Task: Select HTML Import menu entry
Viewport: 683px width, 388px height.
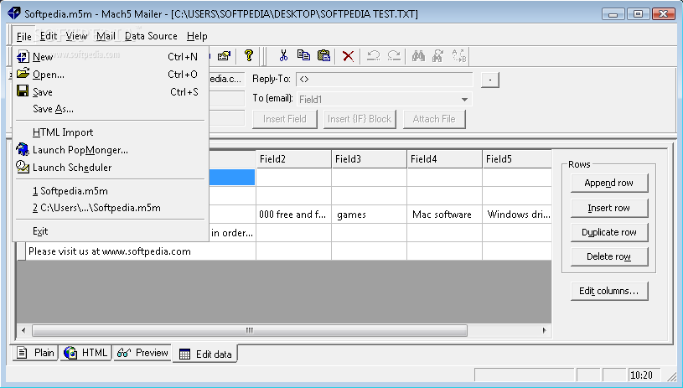Action: click(x=111, y=132)
